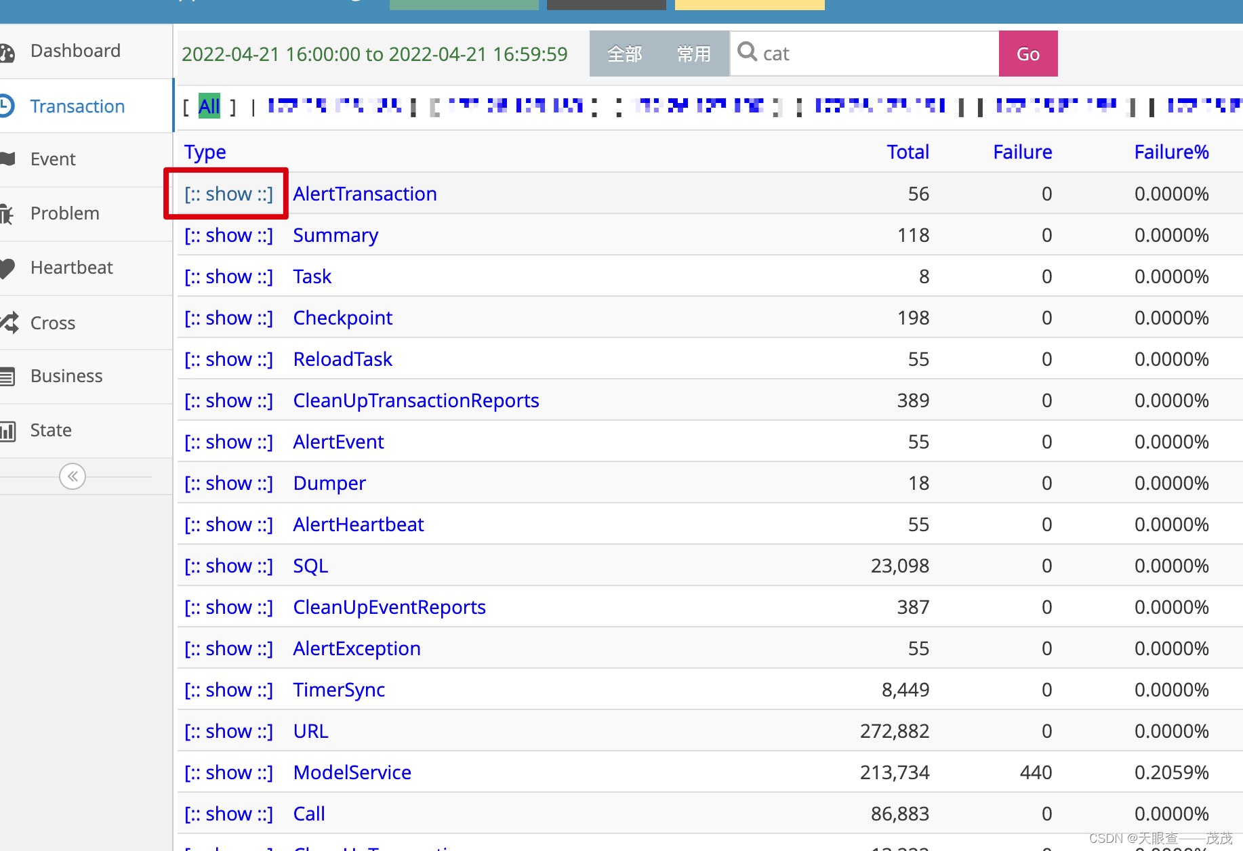The width and height of the screenshot is (1243, 851).
Task: Select the 常用 tab
Action: tap(694, 54)
